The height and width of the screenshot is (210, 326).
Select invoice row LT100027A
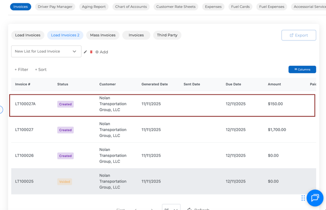(x=25, y=104)
